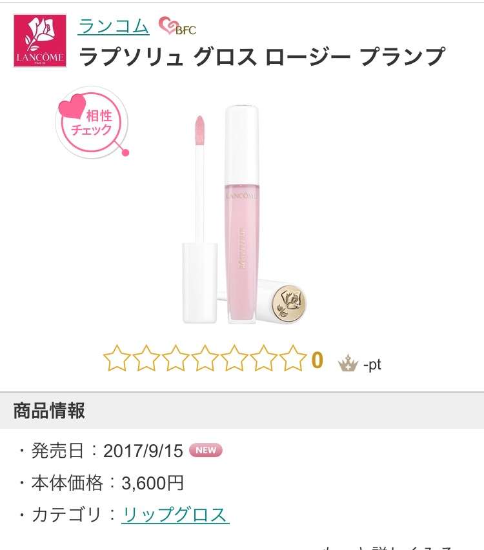Viewport: 484px width, 550px height.
Task: Select the sixth rating star
Action: 263,358
